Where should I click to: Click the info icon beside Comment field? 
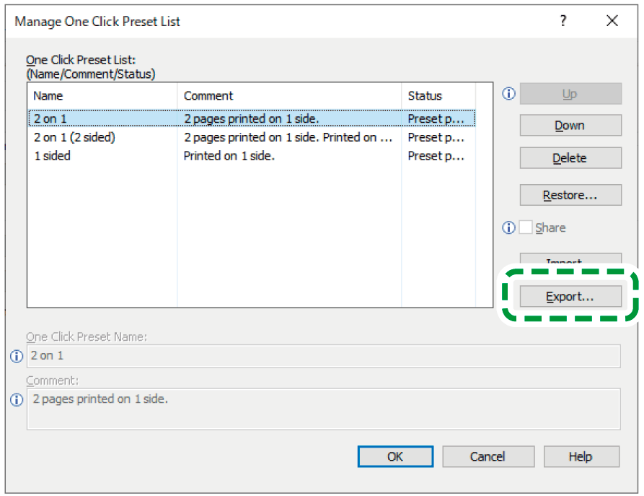coord(17,400)
